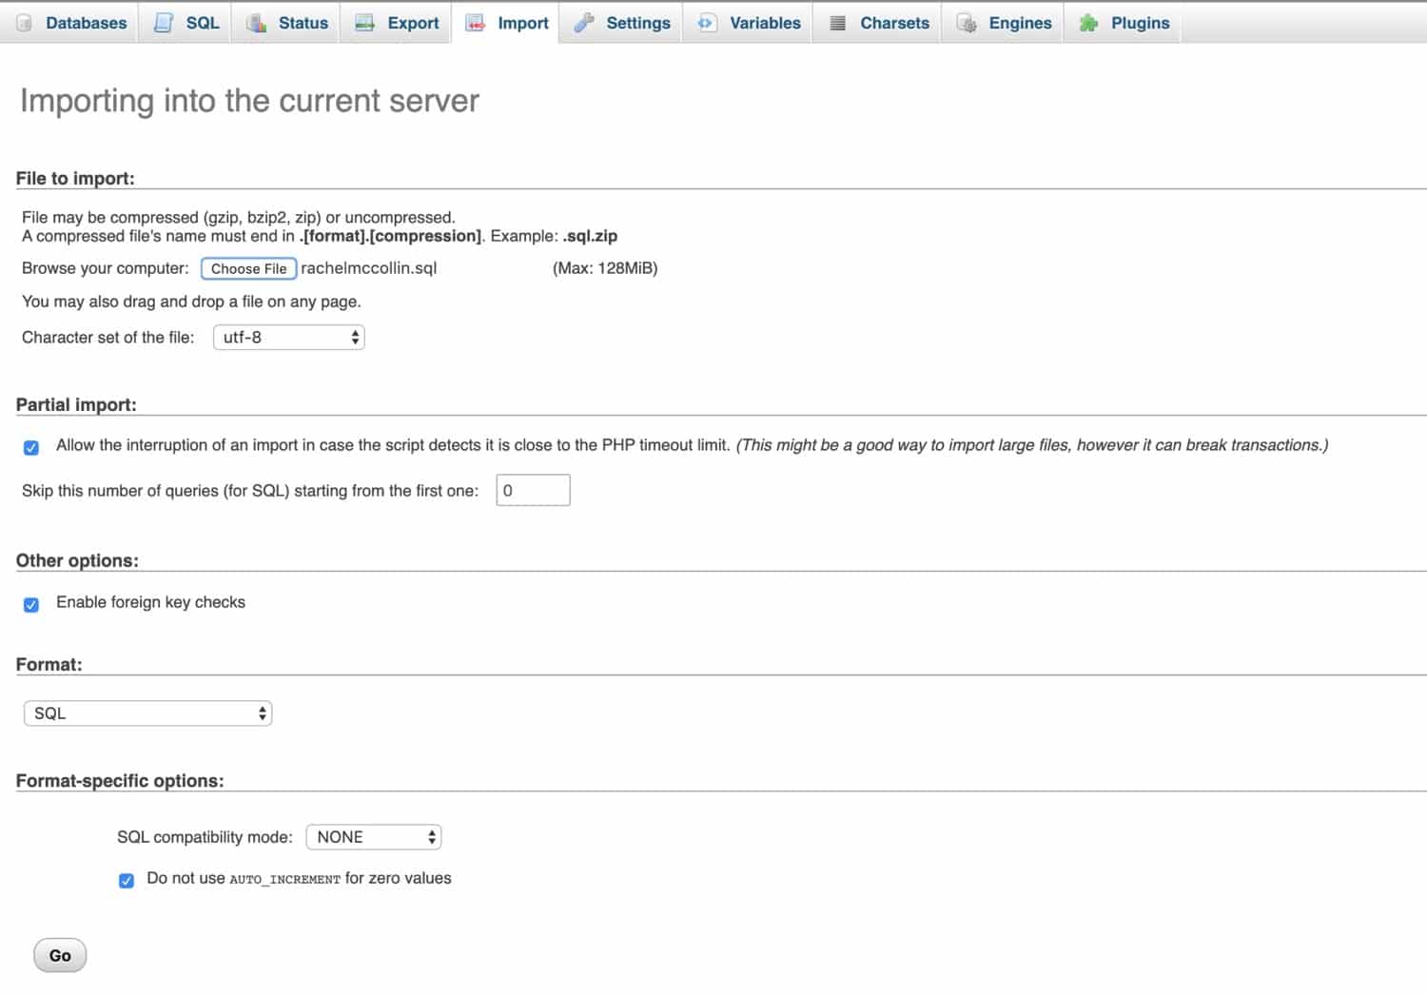Screen dimensions: 1427x995
Task: Expand the Format dropdown showing SQL
Action: (147, 712)
